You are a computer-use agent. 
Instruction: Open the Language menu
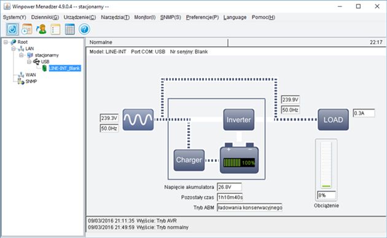point(235,17)
